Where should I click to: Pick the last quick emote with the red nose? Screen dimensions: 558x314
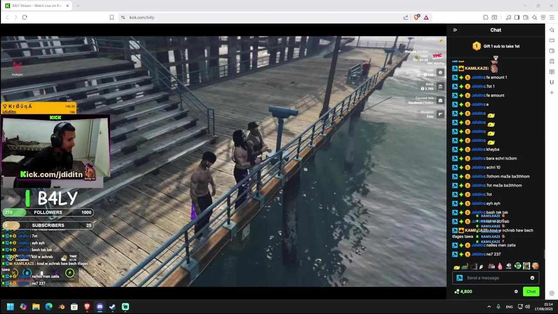[535, 266]
